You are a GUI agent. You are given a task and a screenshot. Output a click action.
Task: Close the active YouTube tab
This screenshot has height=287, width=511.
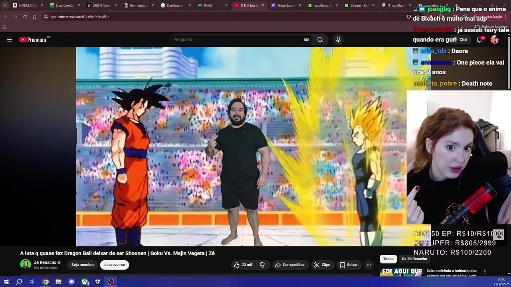pyautogui.click(x=263, y=6)
